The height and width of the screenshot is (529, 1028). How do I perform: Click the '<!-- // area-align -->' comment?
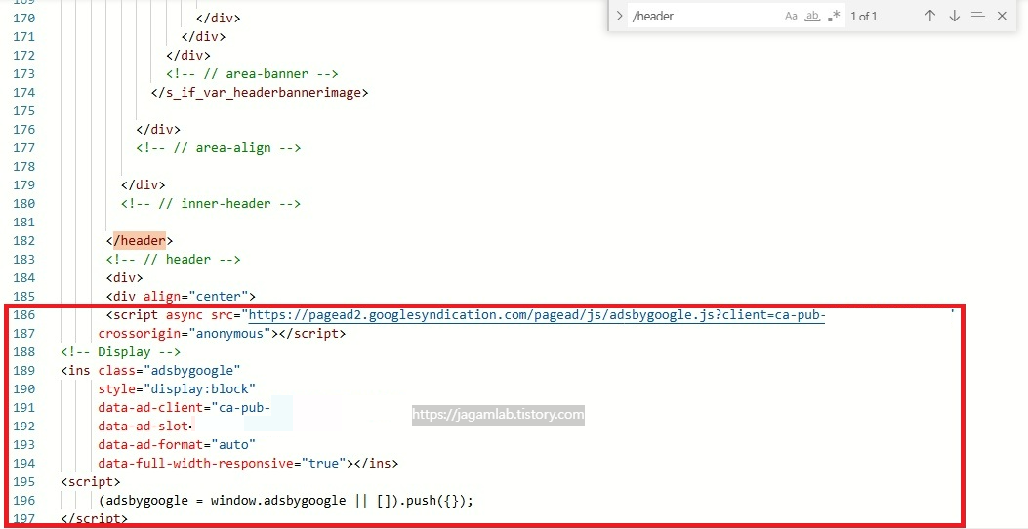[x=219, y=148]
